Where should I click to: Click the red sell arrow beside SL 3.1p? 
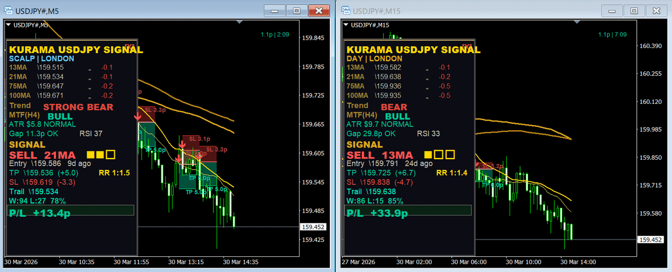[x=181, y=145]
